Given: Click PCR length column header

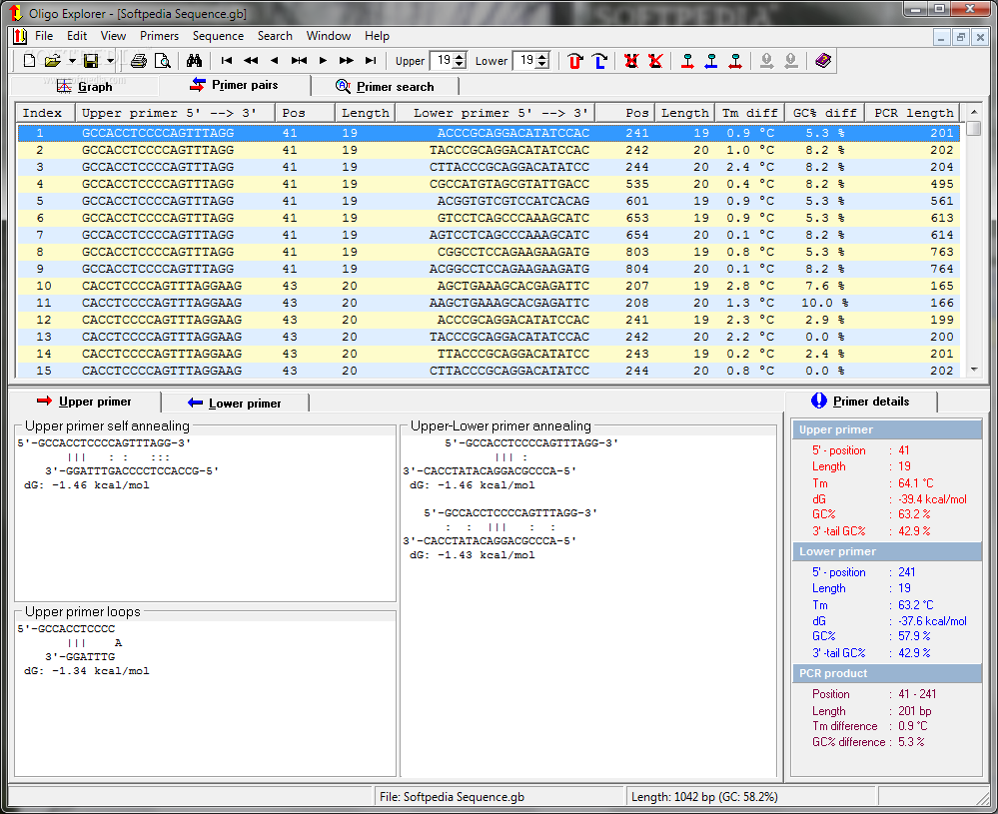Looking at the screenshot, I should point(913,113).
